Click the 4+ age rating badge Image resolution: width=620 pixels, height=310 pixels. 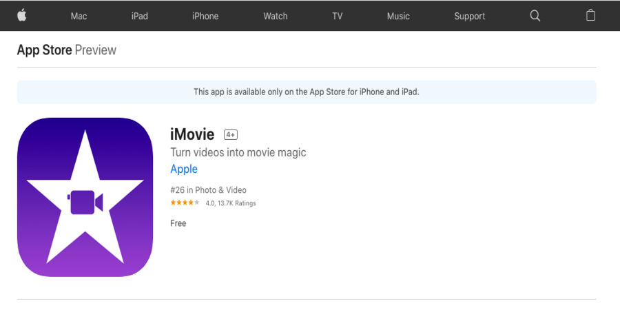click(231, 135)
